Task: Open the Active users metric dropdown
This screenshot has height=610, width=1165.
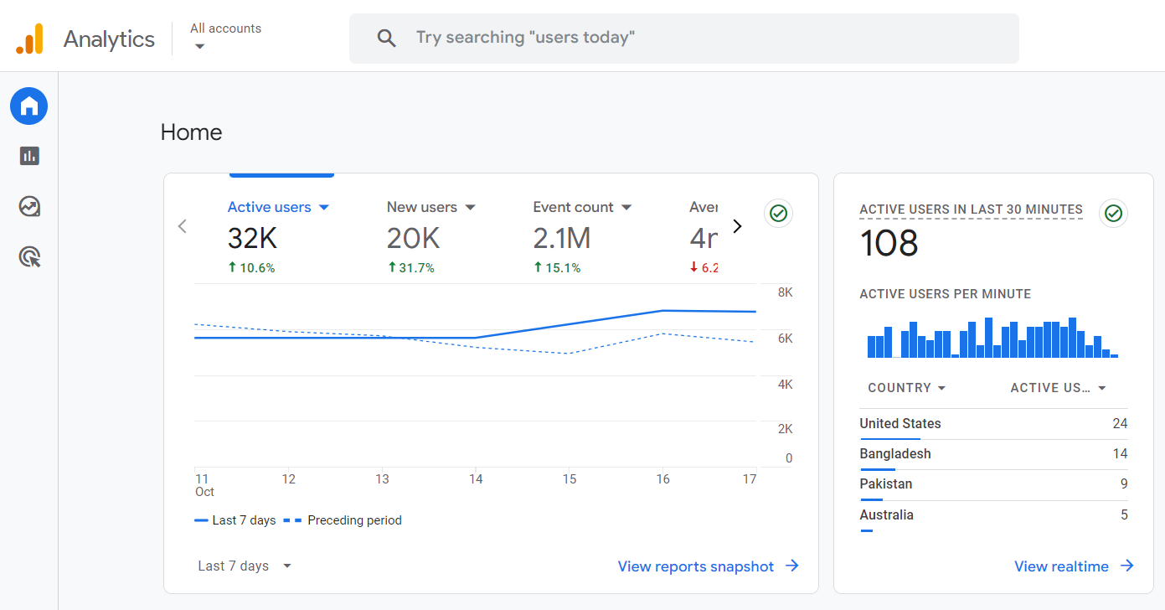Action: pos(325,206)
